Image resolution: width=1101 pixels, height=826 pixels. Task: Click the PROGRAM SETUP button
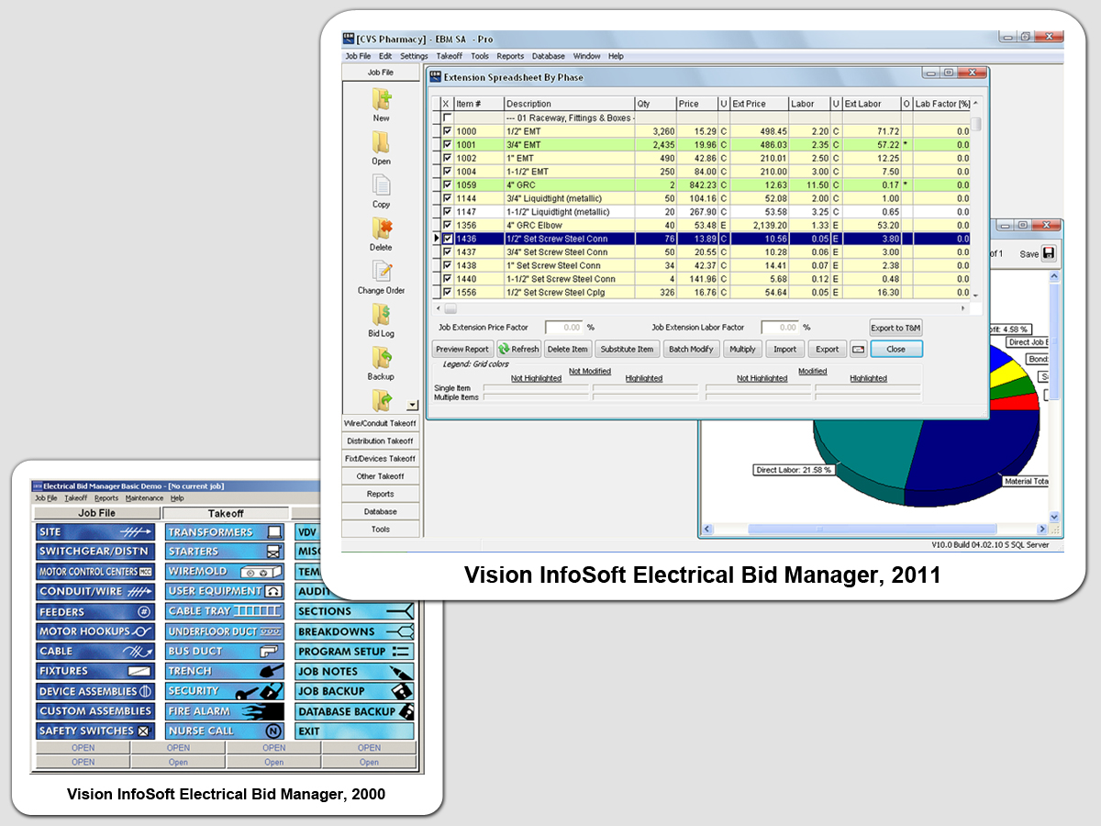click(354, 651)
